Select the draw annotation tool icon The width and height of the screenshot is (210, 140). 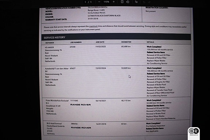136,2
